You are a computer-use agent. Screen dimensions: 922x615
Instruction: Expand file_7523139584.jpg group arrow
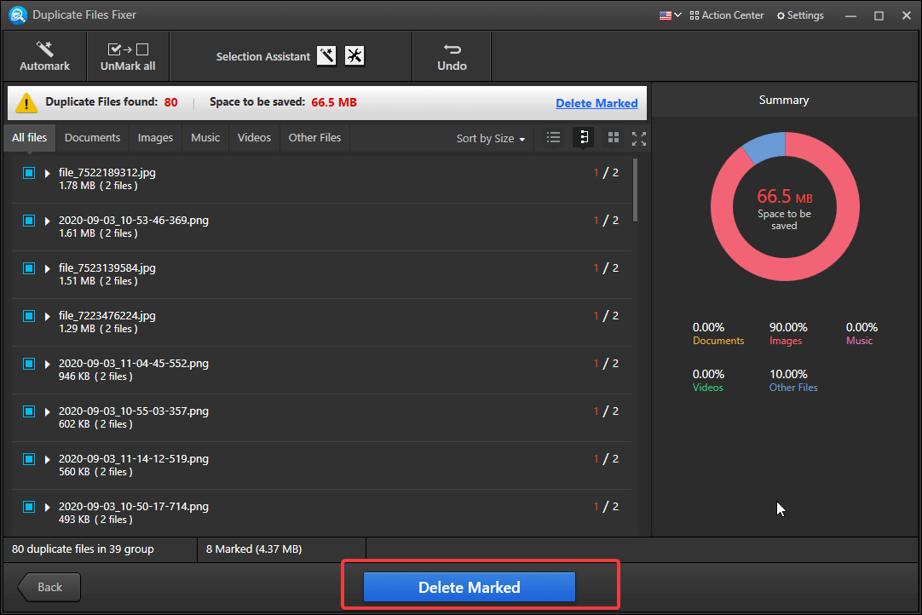pos(47,268)
